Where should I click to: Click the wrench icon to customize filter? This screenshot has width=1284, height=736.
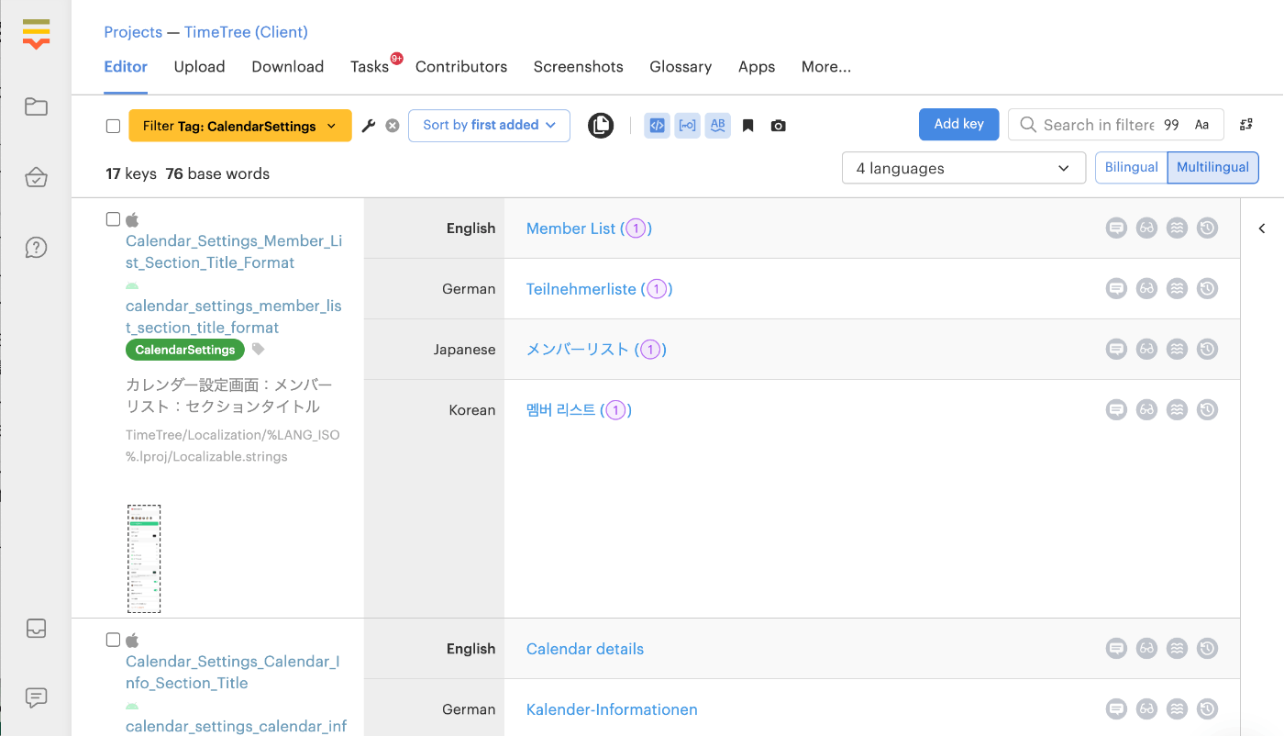[x=369, y=126]
